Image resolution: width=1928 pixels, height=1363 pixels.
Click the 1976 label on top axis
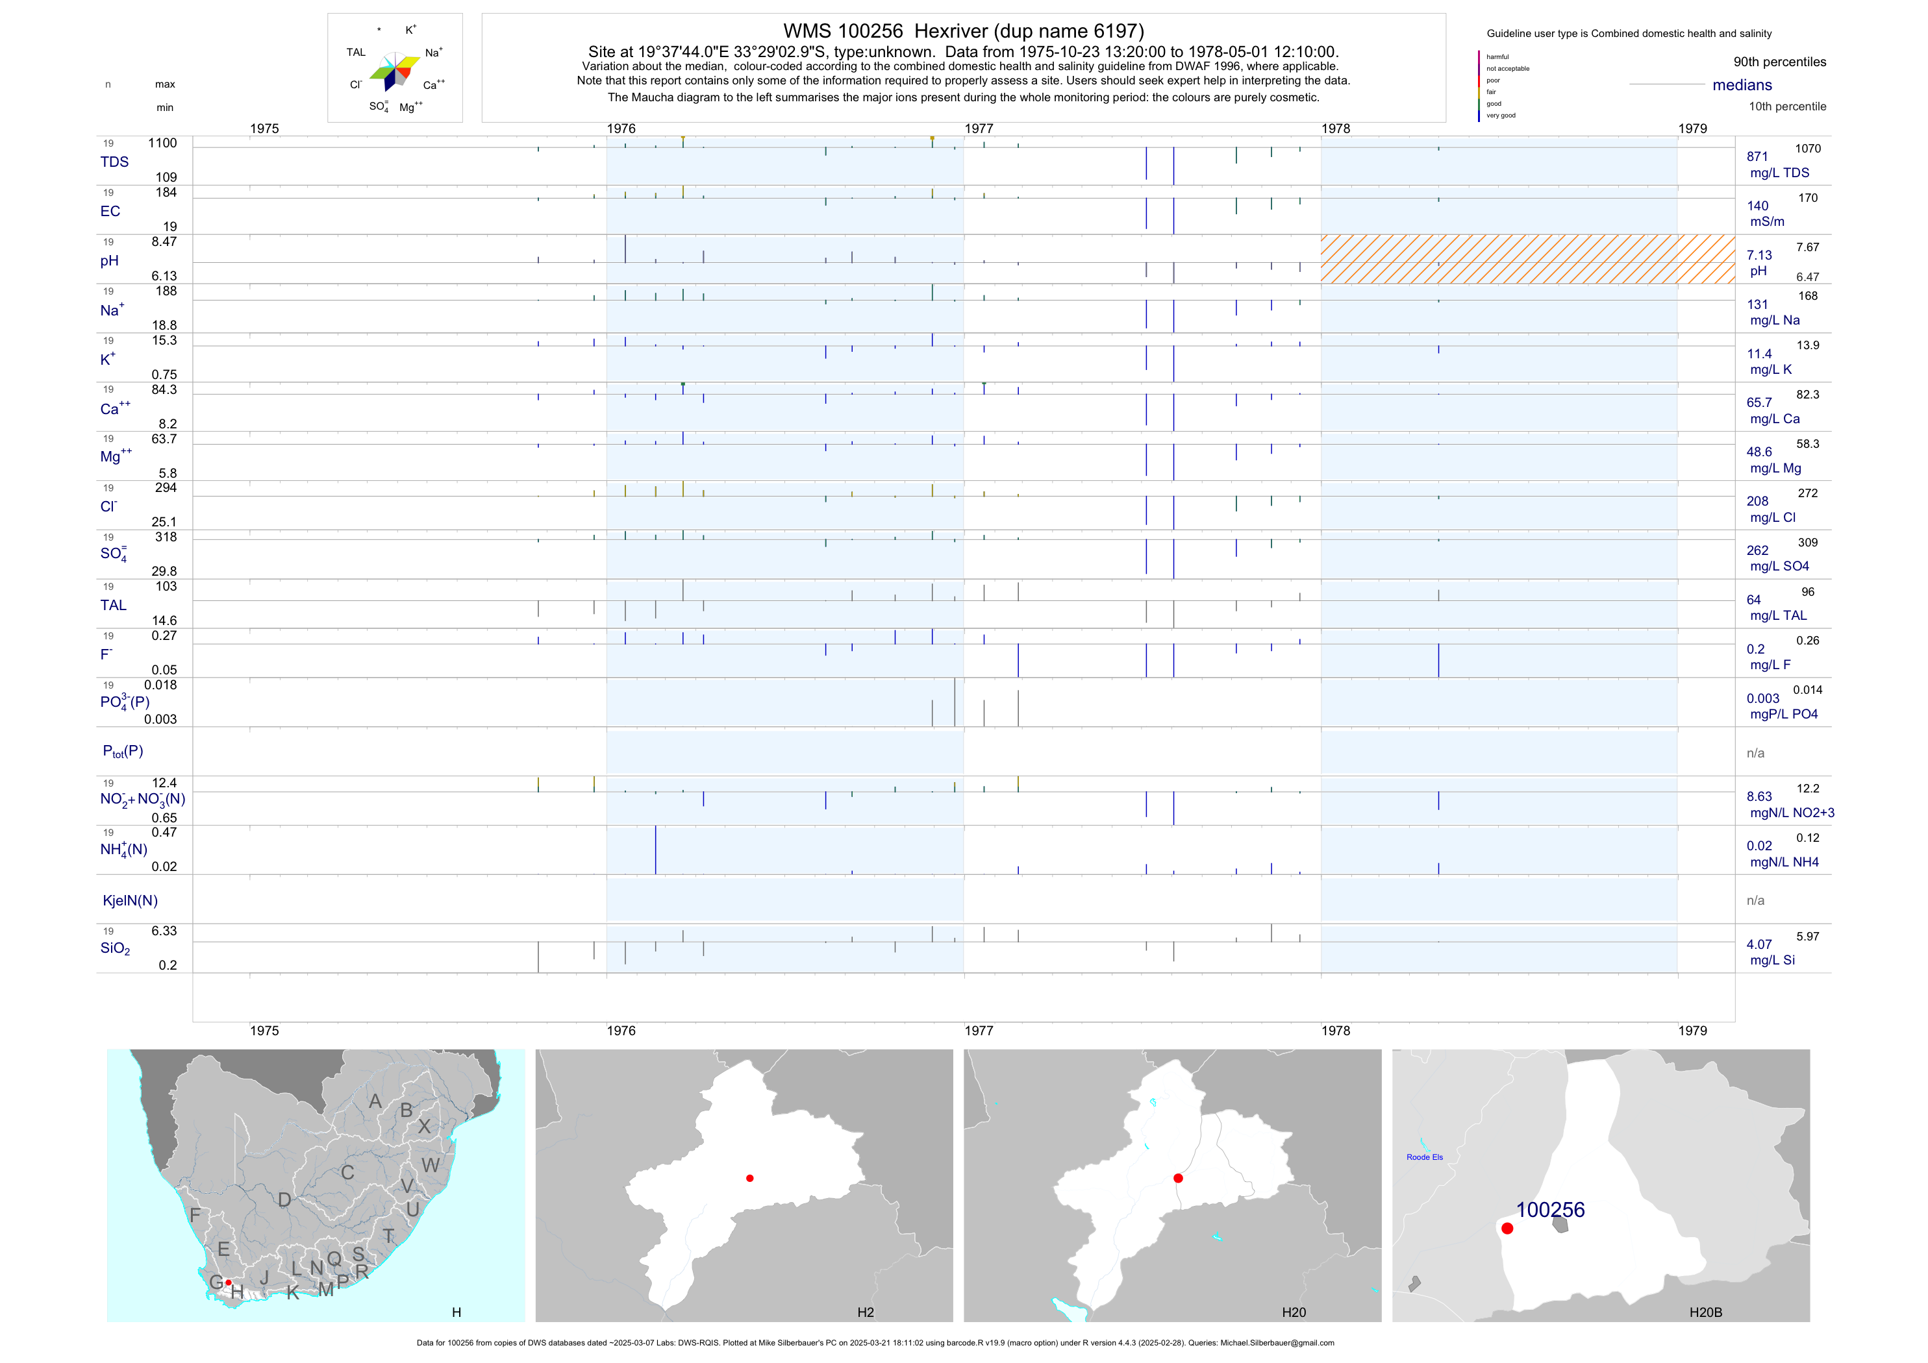click(x=621, y=129)
